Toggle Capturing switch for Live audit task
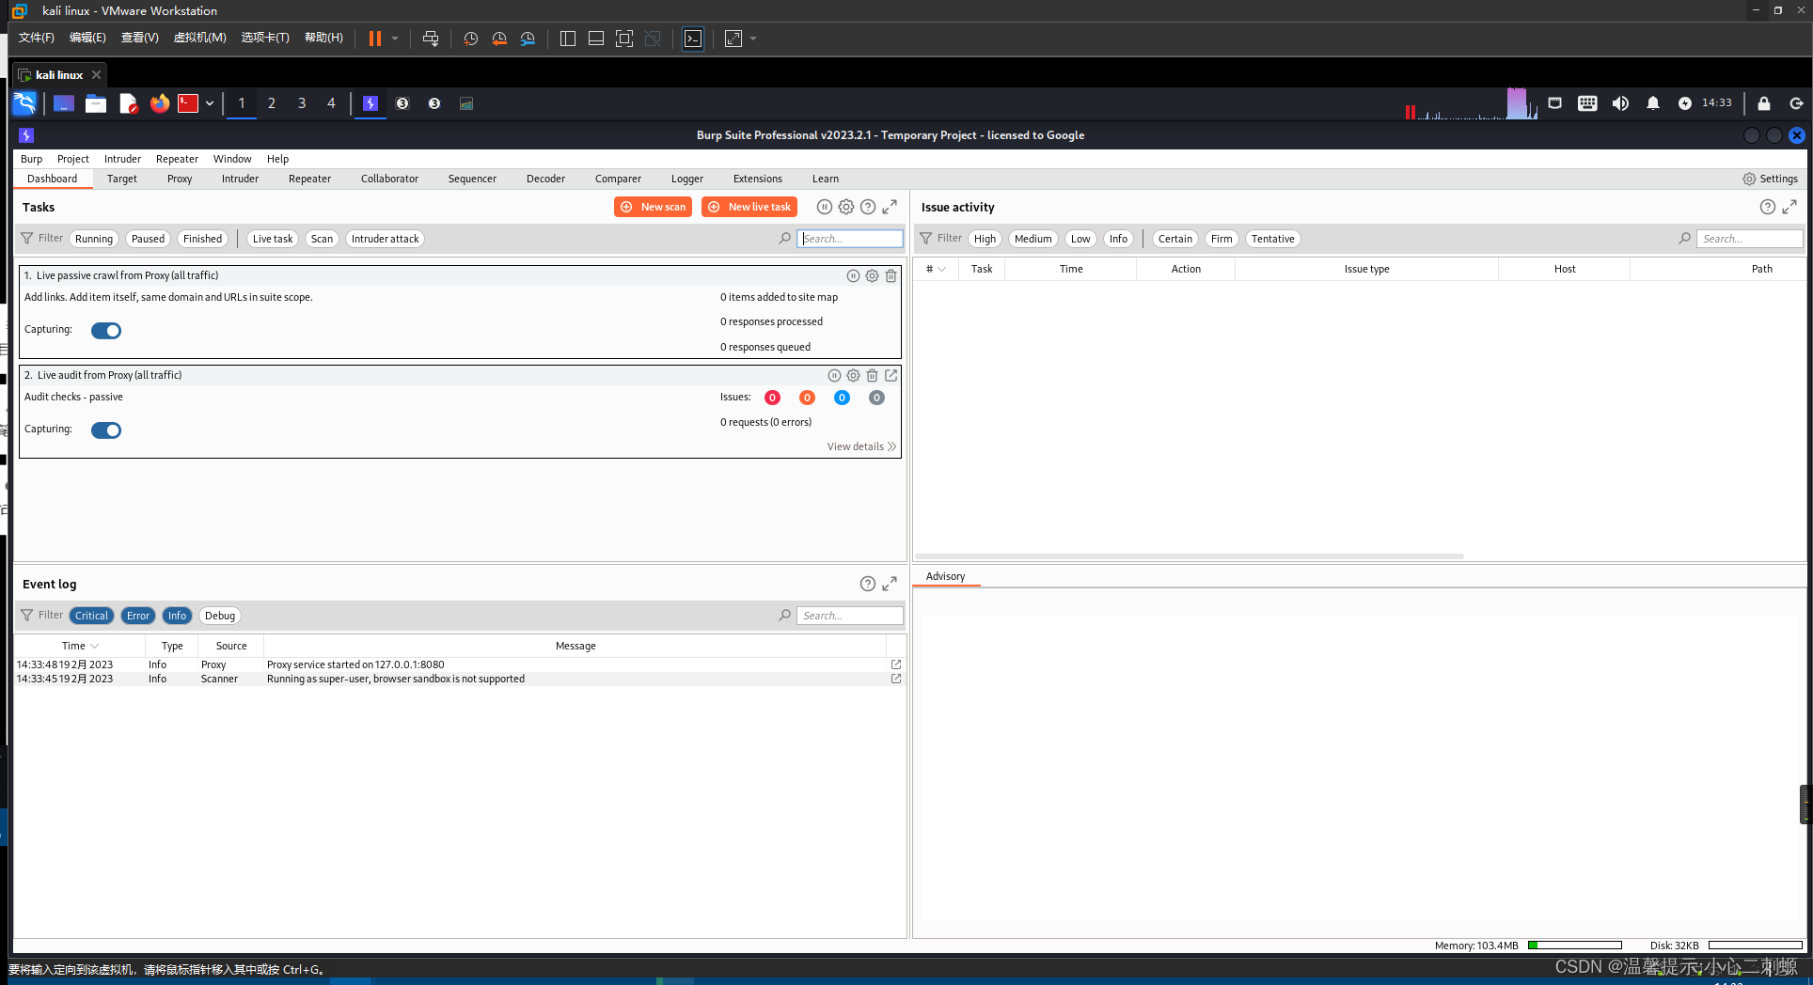1813x985 pixels. tap(106, 430)
